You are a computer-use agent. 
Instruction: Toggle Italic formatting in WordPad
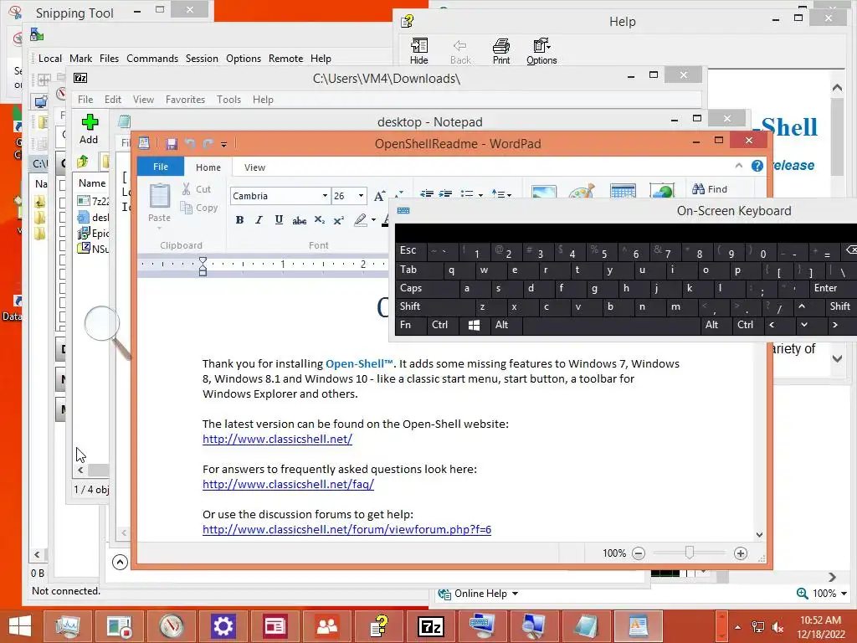(259, 220)
